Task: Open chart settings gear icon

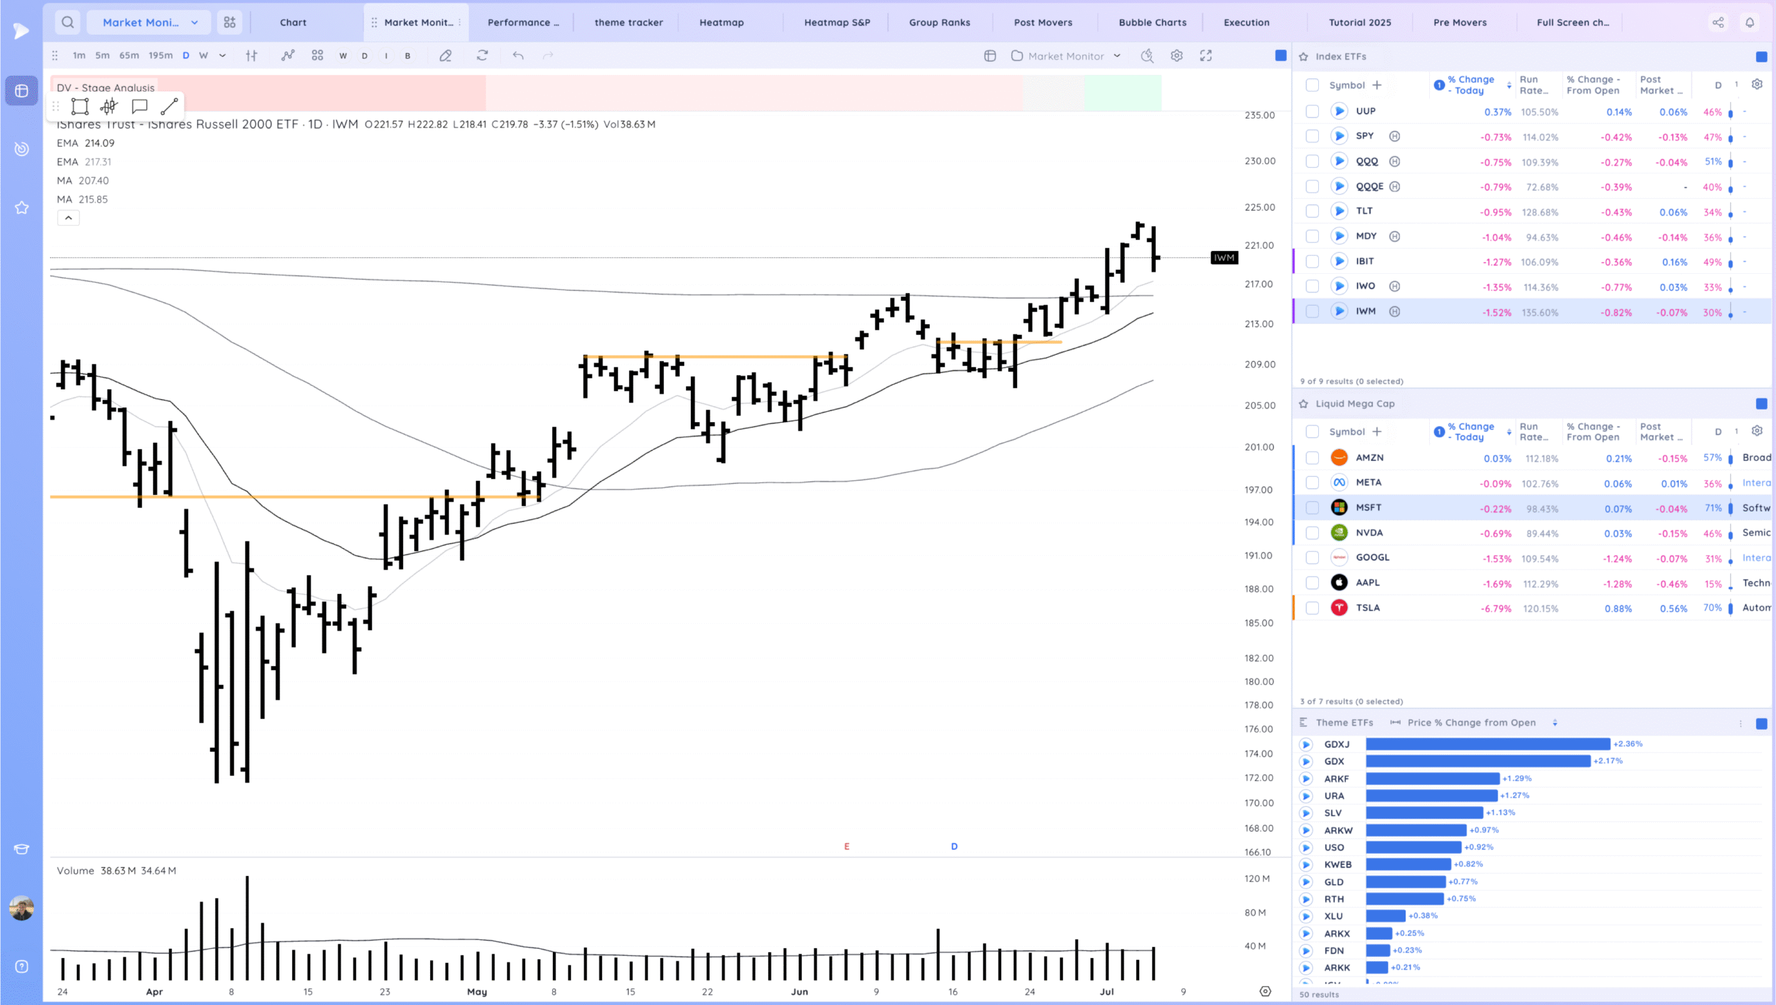Action: click(1177, 55)
